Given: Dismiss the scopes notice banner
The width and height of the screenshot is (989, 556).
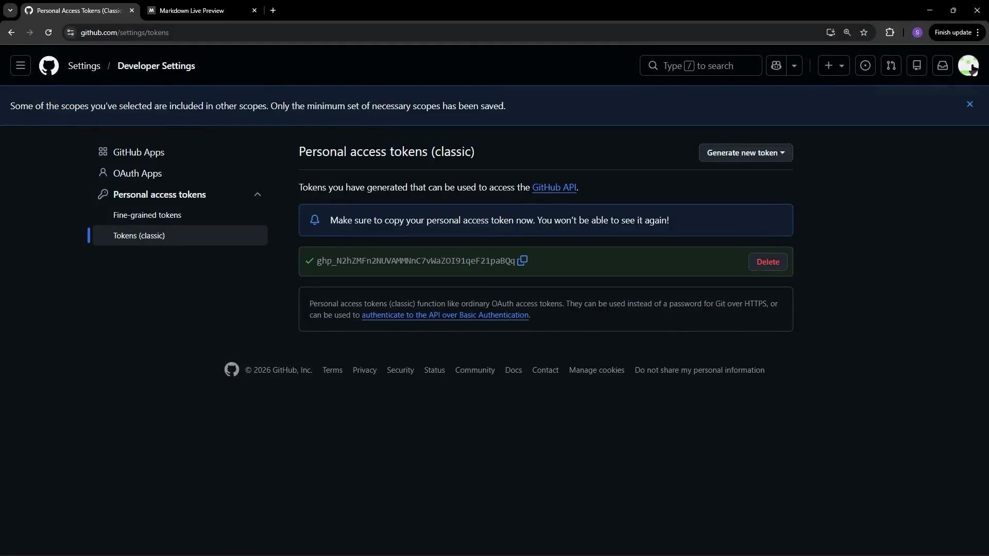Looking at the screenshot, I should 970,104.
